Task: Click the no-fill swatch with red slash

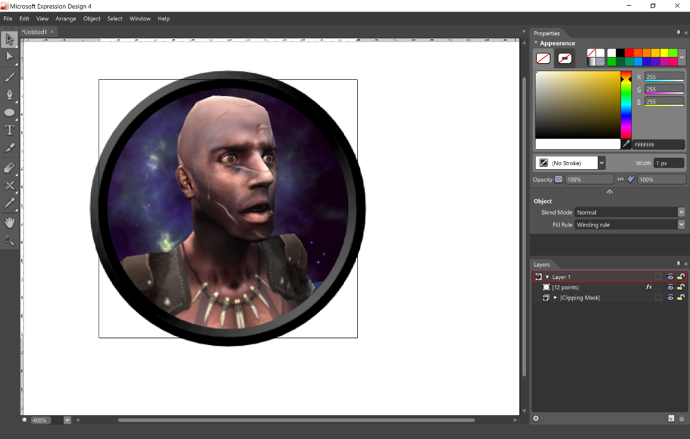Action: pyautogui.click(x=591, y=53)
